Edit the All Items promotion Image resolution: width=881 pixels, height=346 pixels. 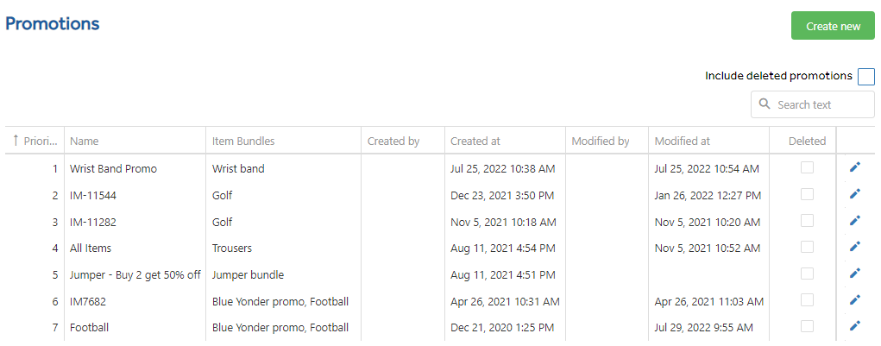tap(854, 247)
